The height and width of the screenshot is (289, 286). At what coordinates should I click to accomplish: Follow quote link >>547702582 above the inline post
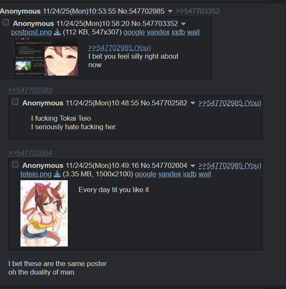click(x=30, y=90)
